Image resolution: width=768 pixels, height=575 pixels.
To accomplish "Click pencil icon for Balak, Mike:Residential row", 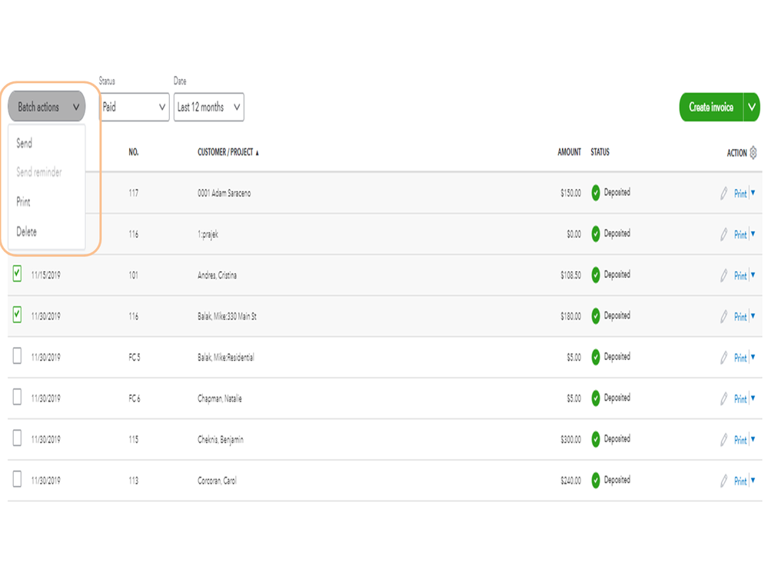I will click(723, 357).
